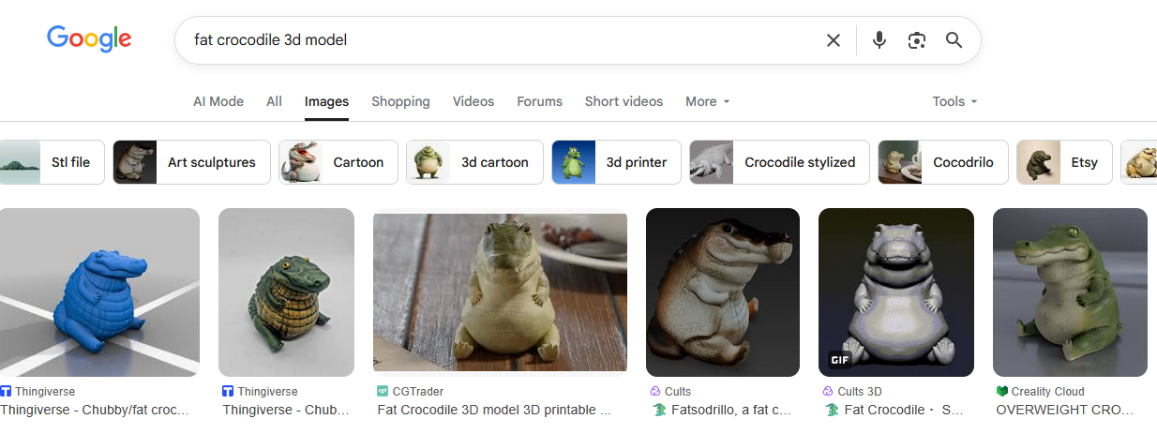Open OVERWEIGHT CRO... Creality Cloud result link
This screenshot has width=1157, height=434.
coord(1065,410)
